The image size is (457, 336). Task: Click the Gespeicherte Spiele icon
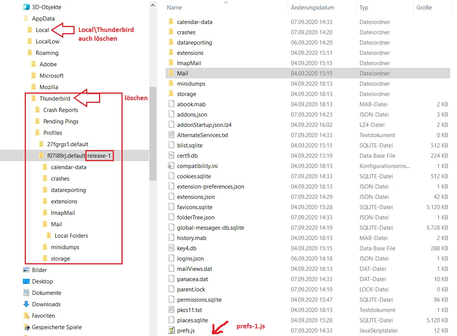[x=26, y=327]
